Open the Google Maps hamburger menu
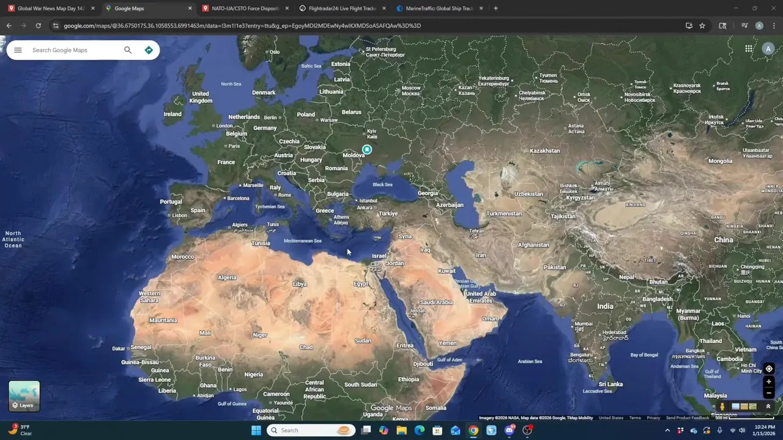 point(18,50)
